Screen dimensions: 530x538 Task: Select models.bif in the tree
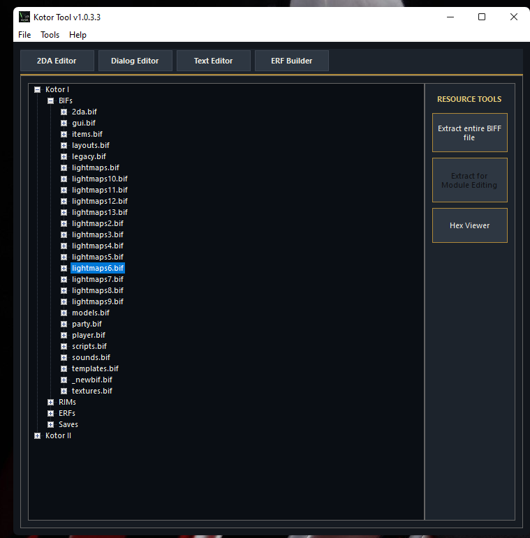click(91, 313)
